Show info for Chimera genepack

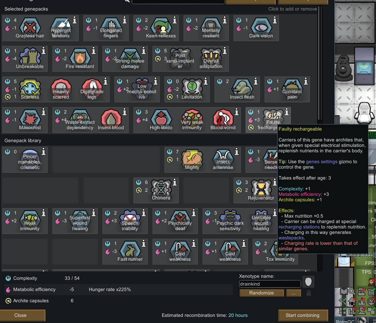point(175,182)
